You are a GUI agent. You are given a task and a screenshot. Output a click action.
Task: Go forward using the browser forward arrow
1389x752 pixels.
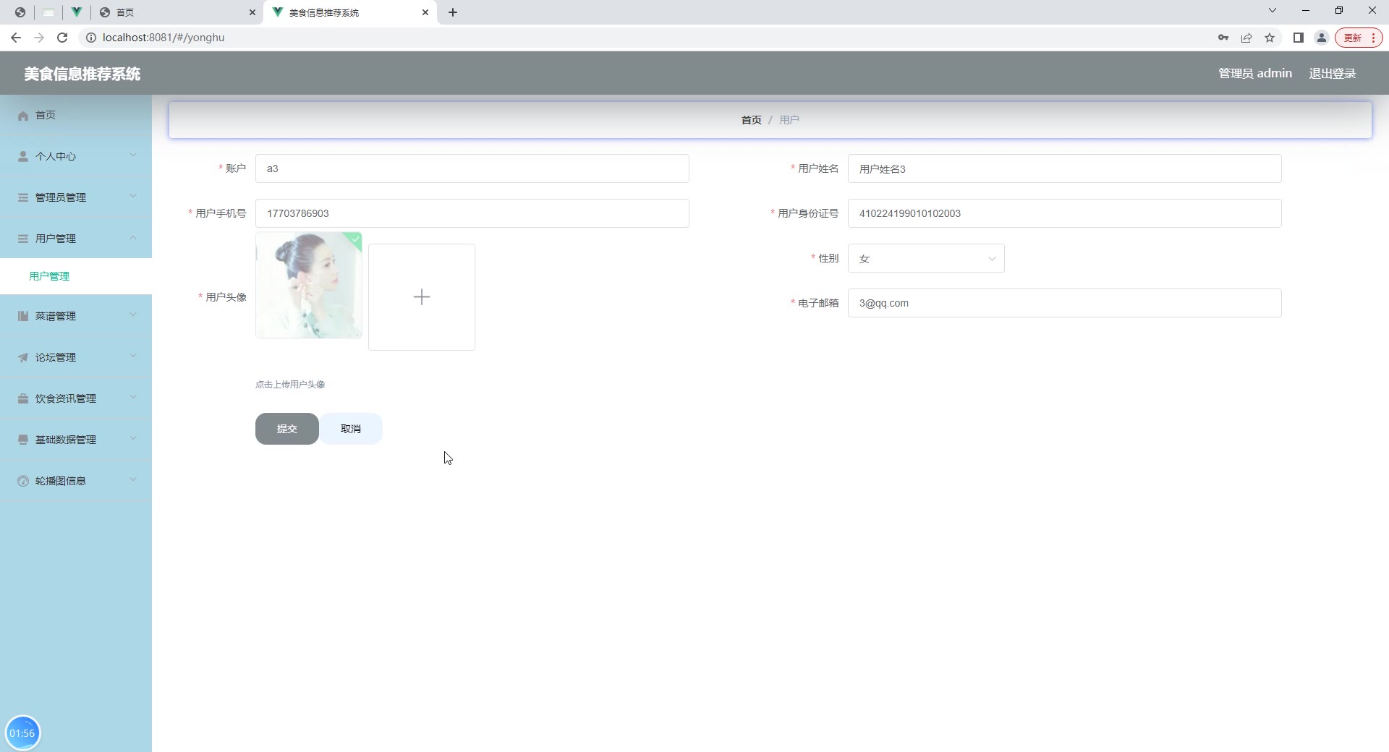39,38
